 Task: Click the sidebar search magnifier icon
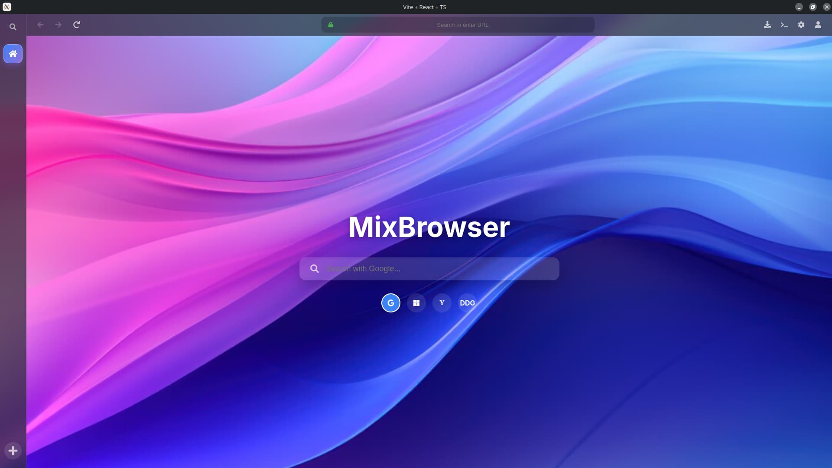(13, 27)
